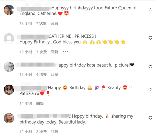Reply to the God bless you comment
Viewport: 155px width, 136px height.
[x=54, y=52]
